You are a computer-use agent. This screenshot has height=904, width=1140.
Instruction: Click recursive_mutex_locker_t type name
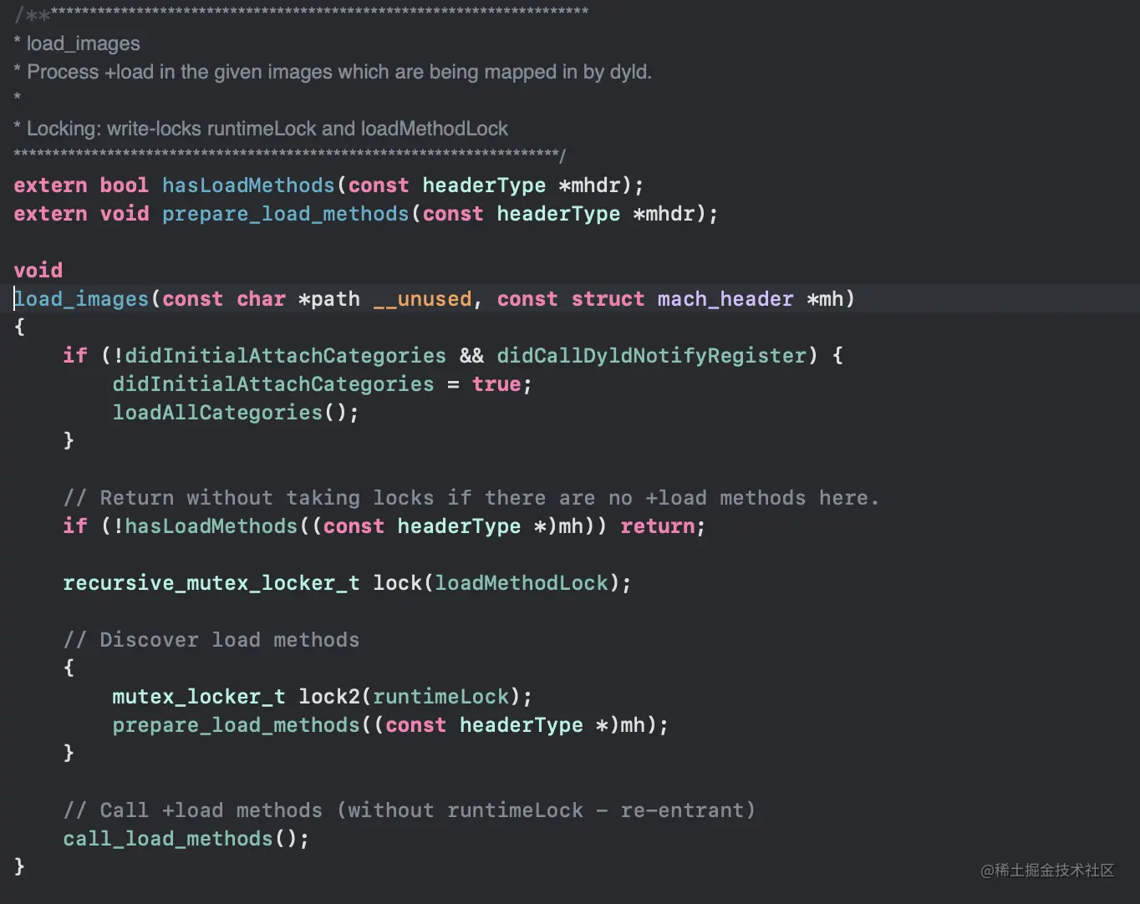click(211, 583)
